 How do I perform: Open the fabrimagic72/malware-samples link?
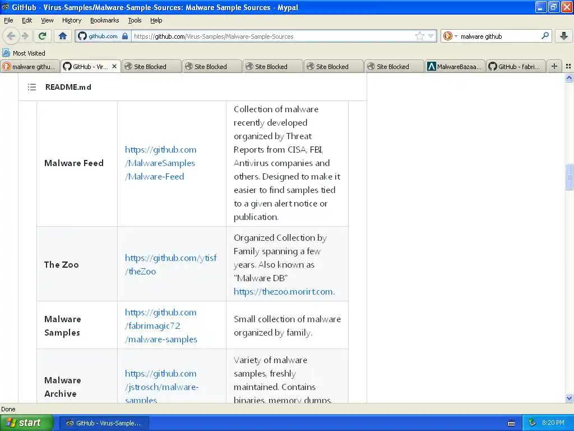point(161,326)
